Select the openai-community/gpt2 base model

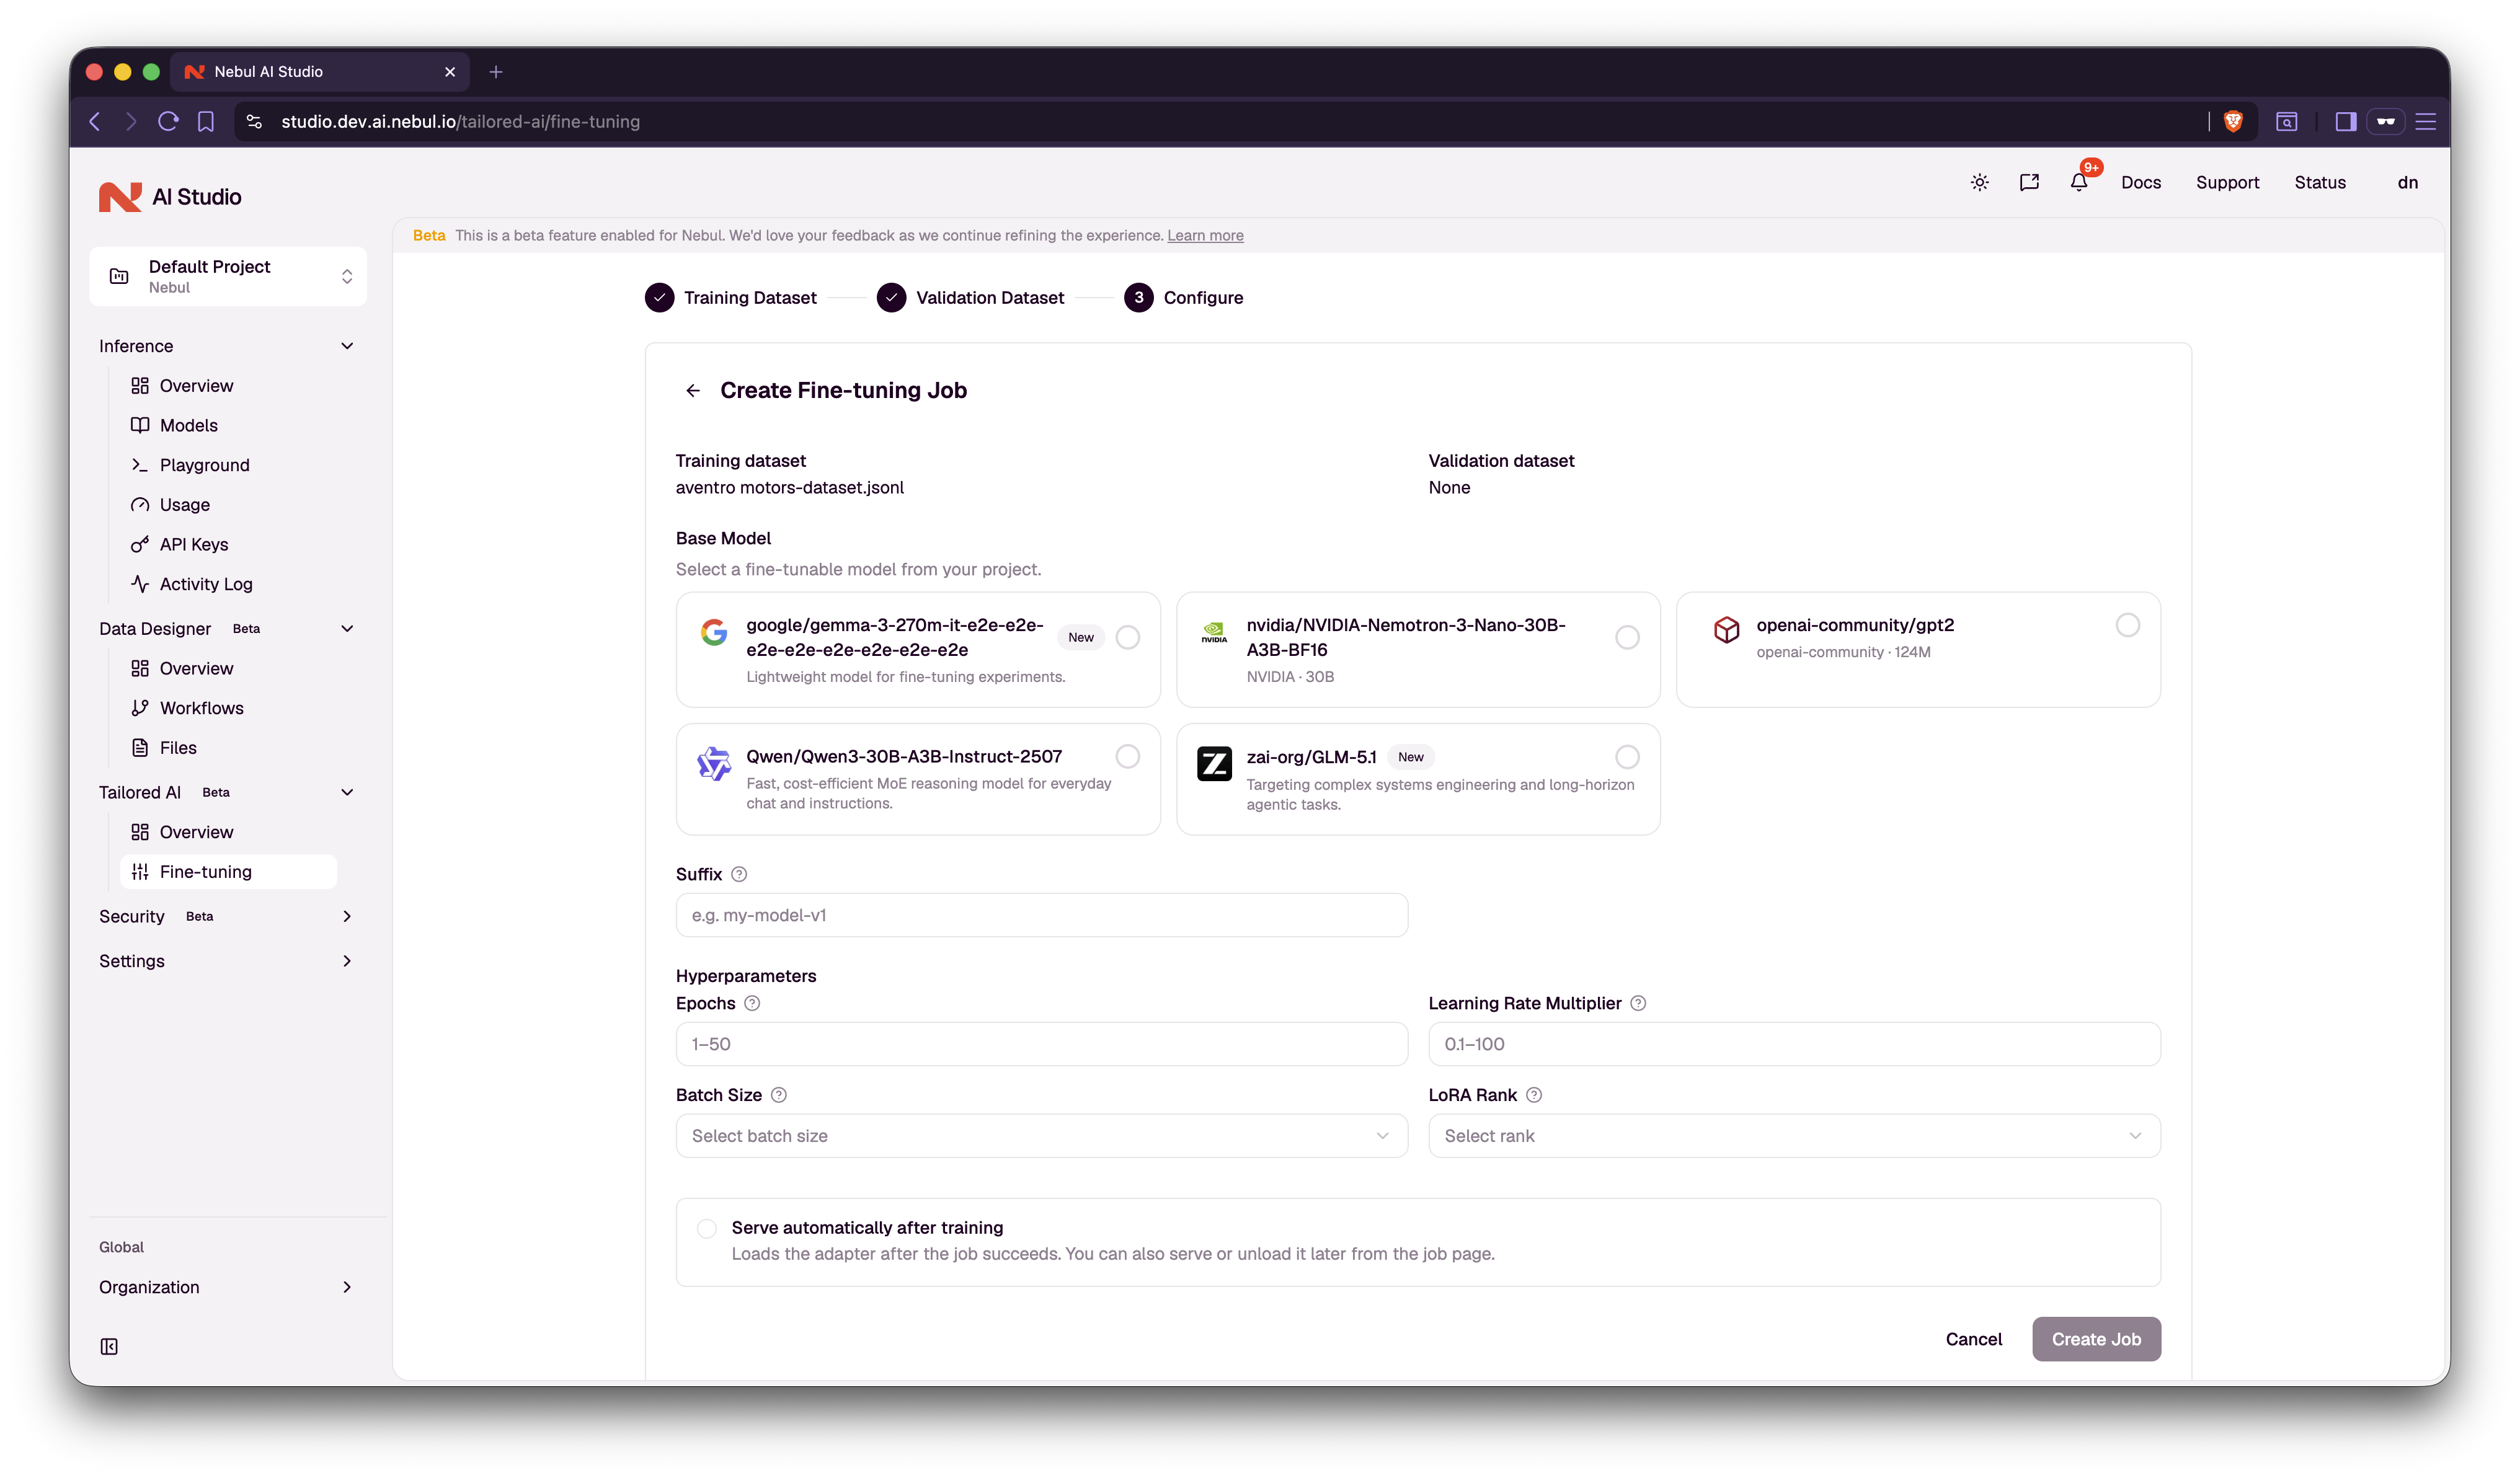click(2127, 625)
